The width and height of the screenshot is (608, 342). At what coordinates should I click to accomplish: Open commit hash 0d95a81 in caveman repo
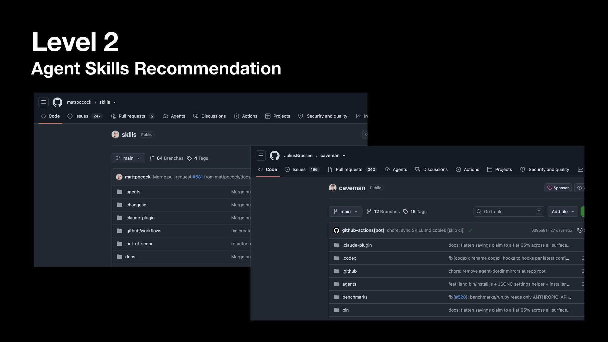click(x=539, y=231)
